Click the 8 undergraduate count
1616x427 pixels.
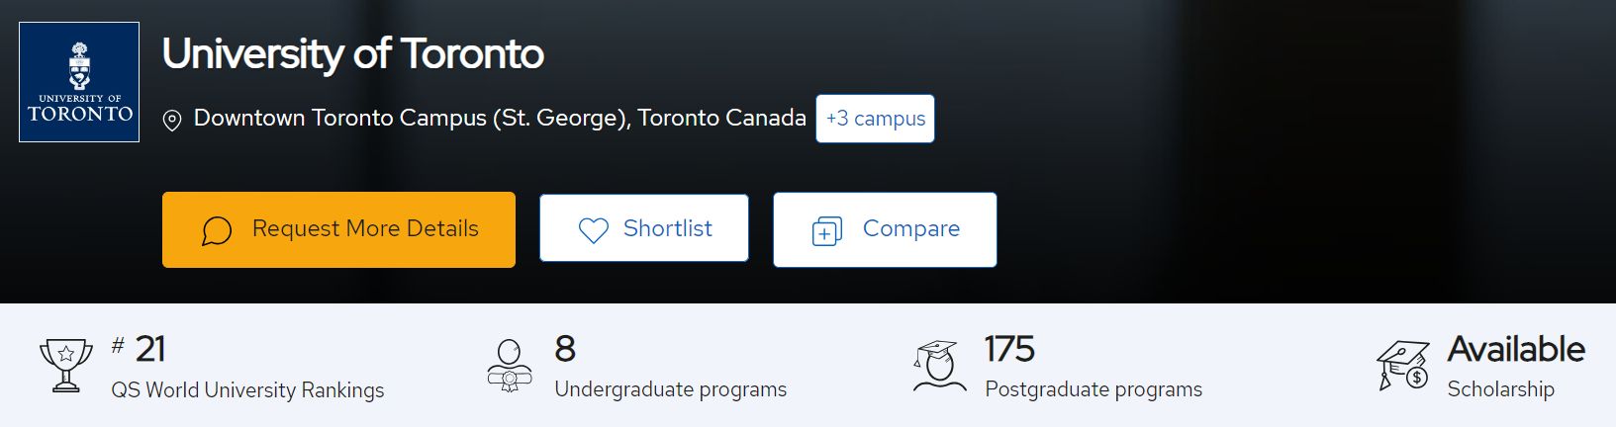tap(565, 349)
